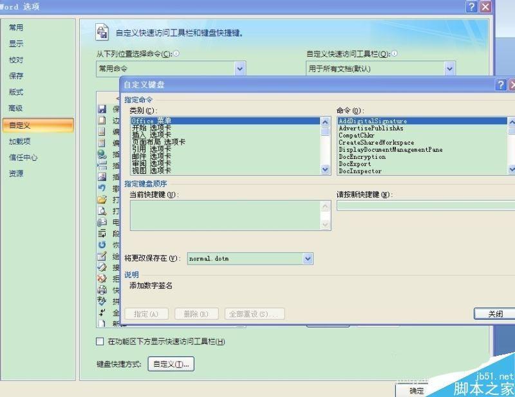Click the 自定义(D) keyboard shortcuts button

click(x=171, y=364)
